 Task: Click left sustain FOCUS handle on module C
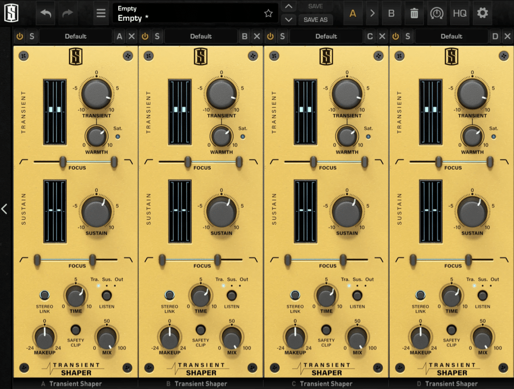pyautogui.click(x=287, y=260)
